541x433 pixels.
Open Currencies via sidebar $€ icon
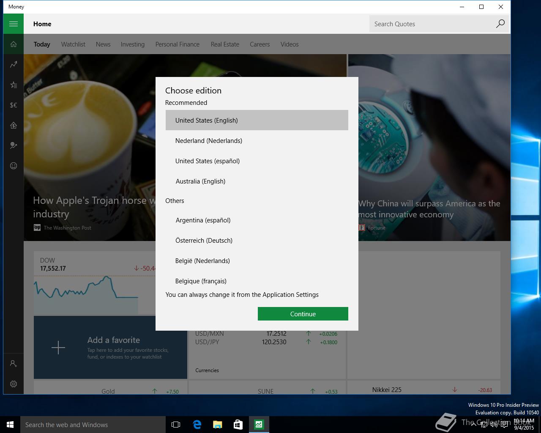click(x=14, y=105)
